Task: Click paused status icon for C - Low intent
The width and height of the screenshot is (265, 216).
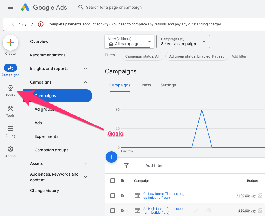Action: 122,196
